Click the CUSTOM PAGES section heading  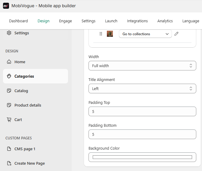pos(19,138)
